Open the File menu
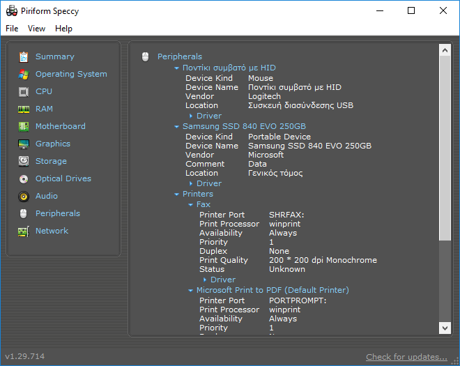The height and width of the screenshot is (366, 460). (12, 29)
